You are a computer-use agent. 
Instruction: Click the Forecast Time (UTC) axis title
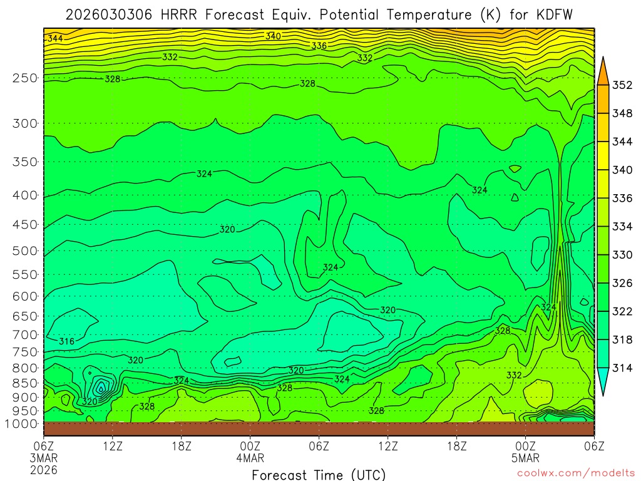(x=319, y=475)
